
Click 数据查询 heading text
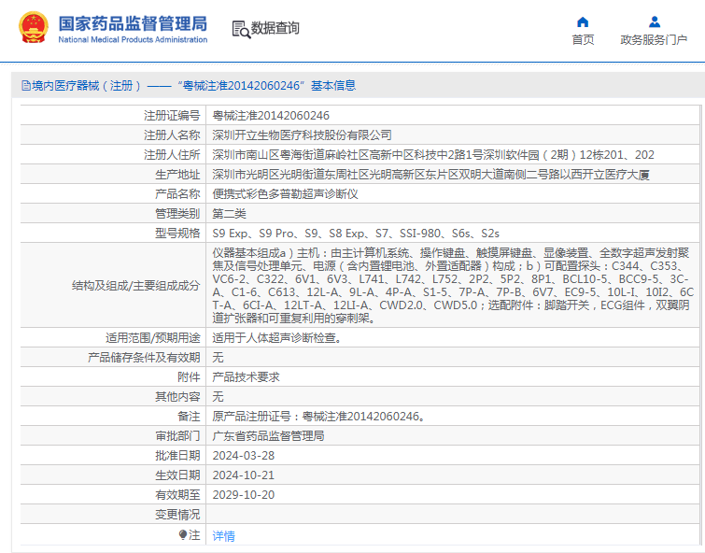[x=275, y=28]
